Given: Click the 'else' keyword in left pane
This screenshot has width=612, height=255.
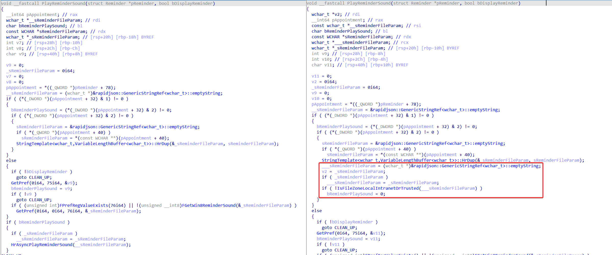Looking at the screenshot, I should 11,161.
